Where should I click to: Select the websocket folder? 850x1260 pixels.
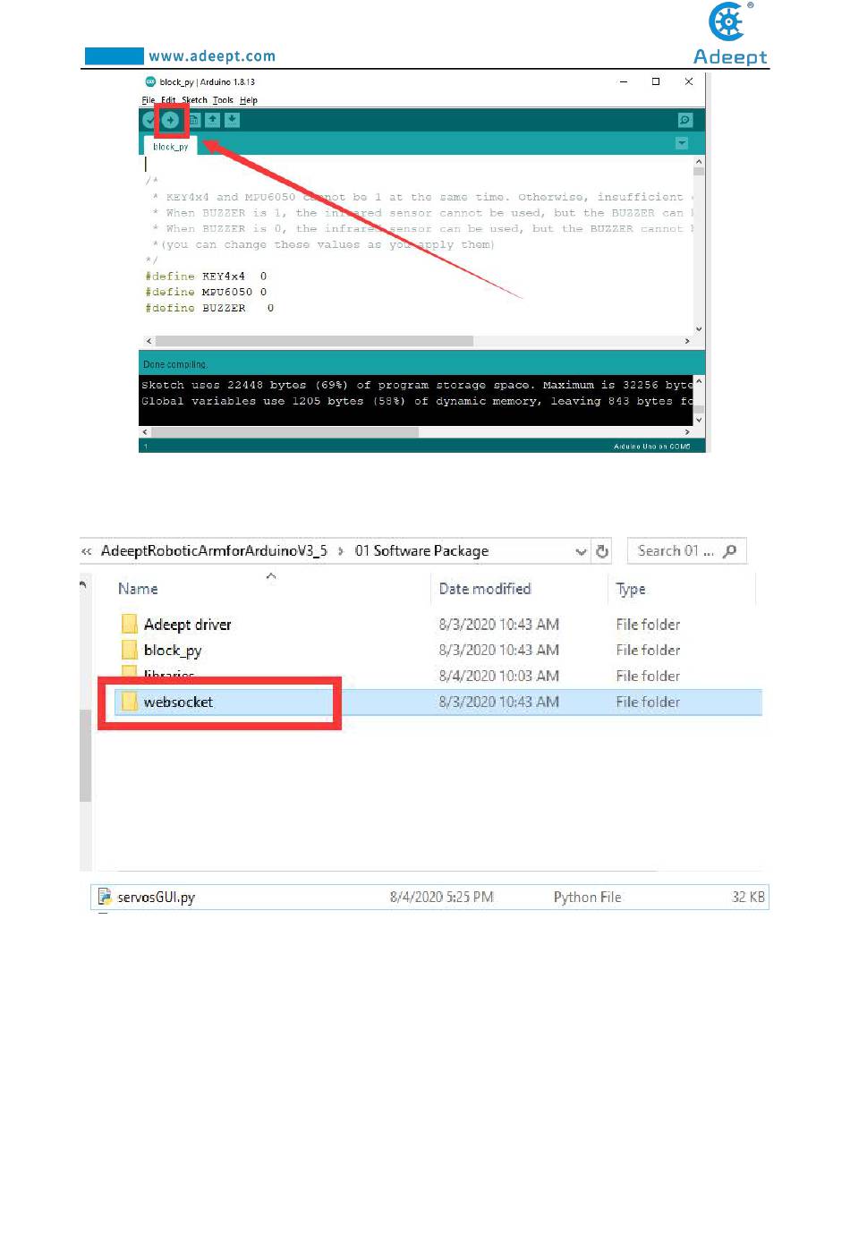pyautogui.click(x=178, y=702)
